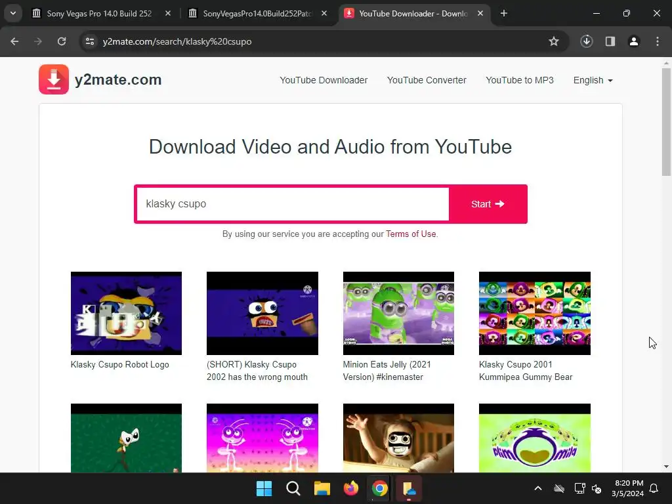Open Chrome downloads icon
The width and height of the screenshot is (672, 504).
pos(586,41)
